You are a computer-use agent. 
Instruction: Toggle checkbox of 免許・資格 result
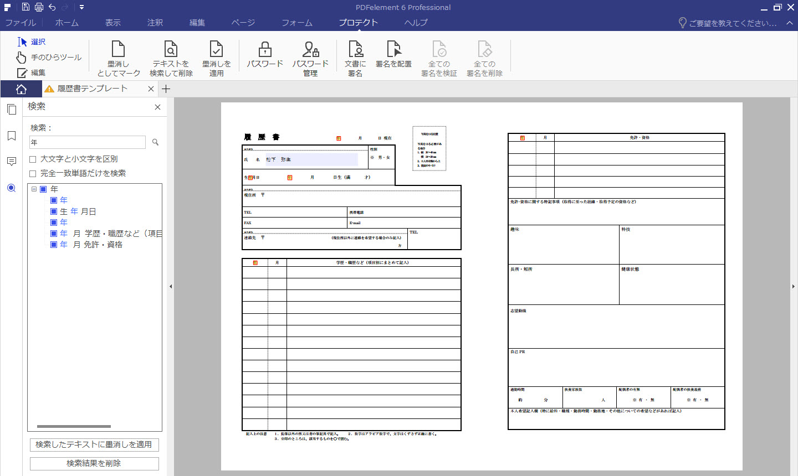point(54,245)
